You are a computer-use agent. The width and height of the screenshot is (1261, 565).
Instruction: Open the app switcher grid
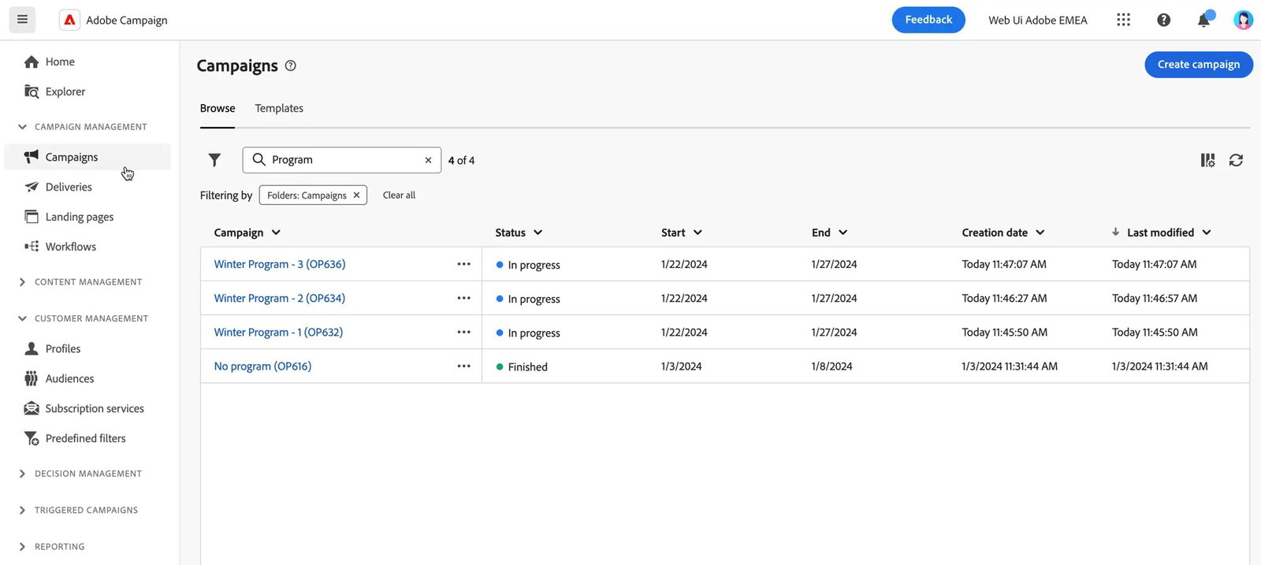[1123, 20]
